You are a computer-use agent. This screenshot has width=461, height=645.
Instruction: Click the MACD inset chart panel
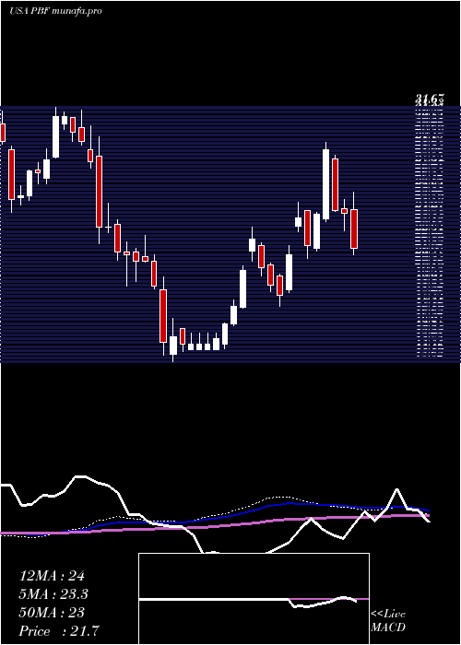tap(254, 599)
